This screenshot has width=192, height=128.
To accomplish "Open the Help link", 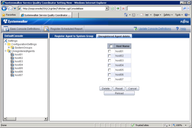I will click(x=183, y=29).
